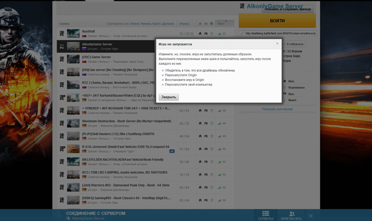The width and height of the screenshot is (372, 221).
Task: Click the PC platform icon beside [WBKS] Gaming#05
Action: (x=62, y=200)
